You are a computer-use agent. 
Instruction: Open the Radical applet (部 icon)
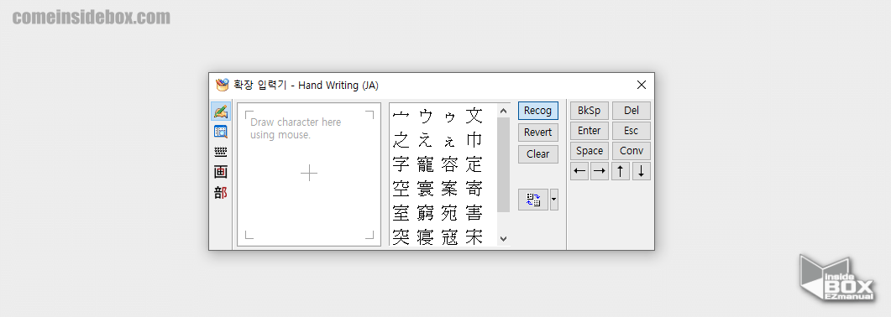tap(221, 192)
